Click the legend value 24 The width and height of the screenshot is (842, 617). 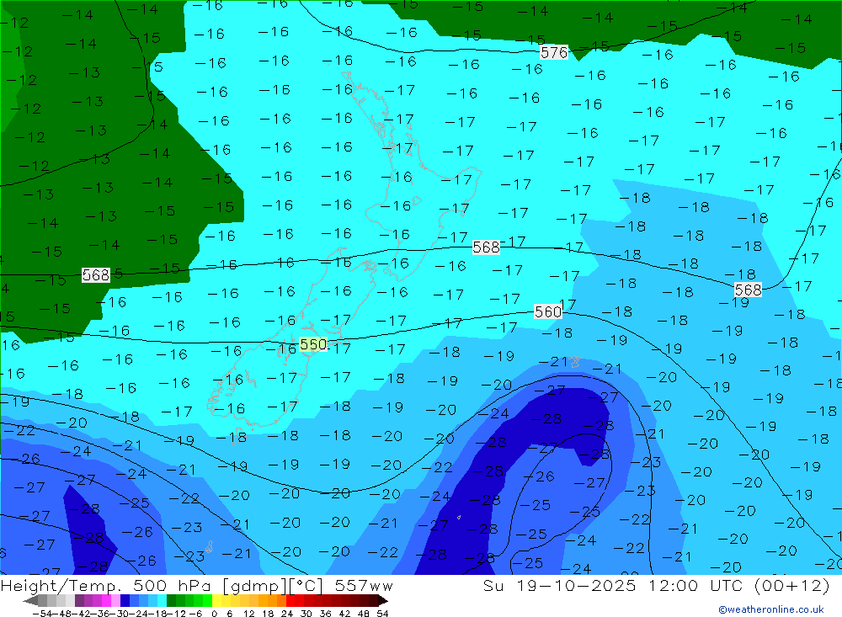[x=287, y=614]
